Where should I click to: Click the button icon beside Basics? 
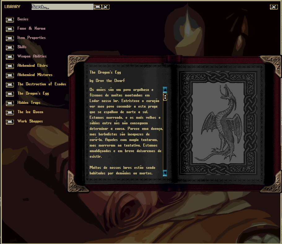pos(10,20)
